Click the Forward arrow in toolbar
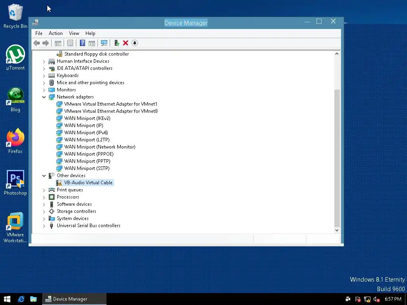The width and height of the screenshot is (407, 305). [x=46, y=43]
